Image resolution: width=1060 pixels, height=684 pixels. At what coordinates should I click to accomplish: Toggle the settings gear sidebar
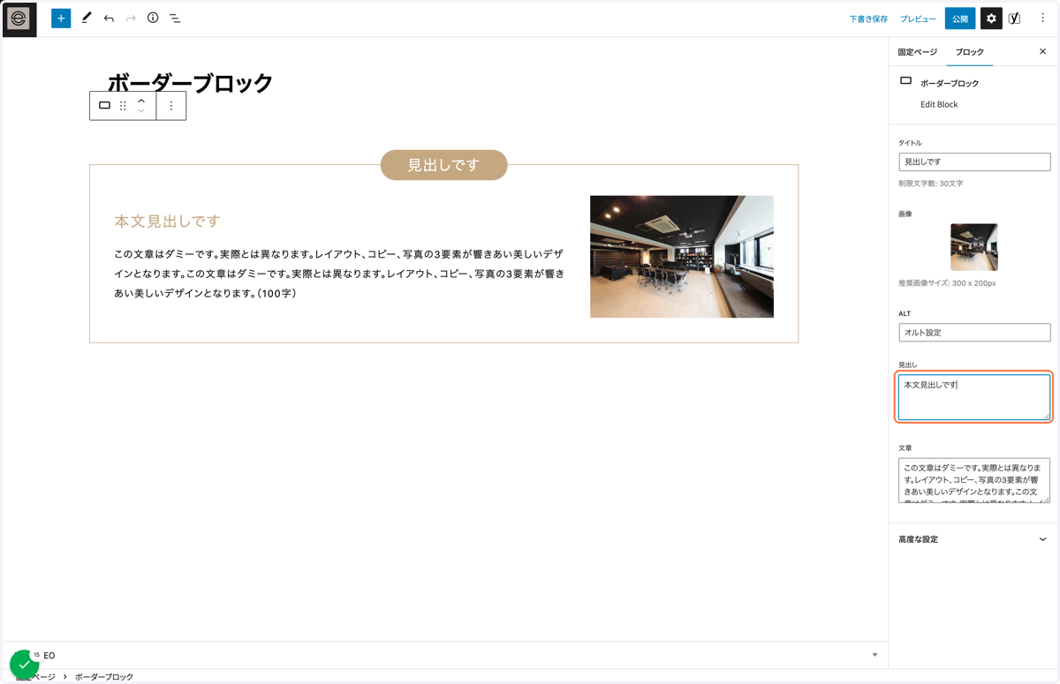tap(991, 19)
